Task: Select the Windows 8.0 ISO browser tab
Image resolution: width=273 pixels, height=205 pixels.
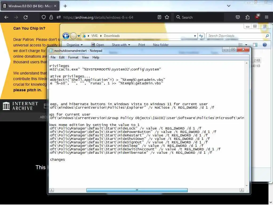Action: click(x=30, y=6)
